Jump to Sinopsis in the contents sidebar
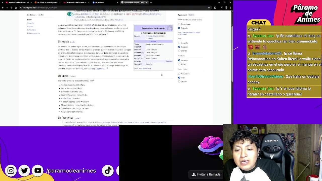The height and width of the screenshot is (181, 322). point(30,23)
